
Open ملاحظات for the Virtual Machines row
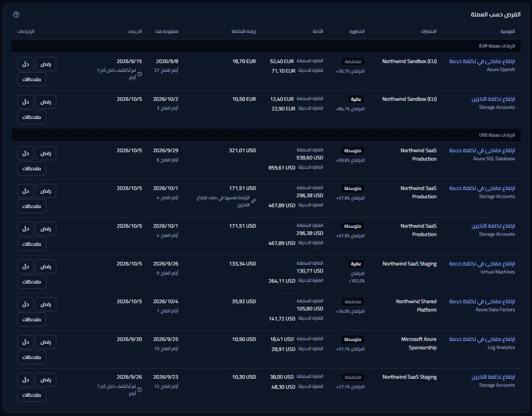coord(32,282)
